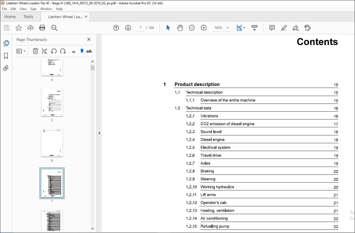Open the page fit options dropdown arrow
The image size is (355, 233).
click(244, 28)
